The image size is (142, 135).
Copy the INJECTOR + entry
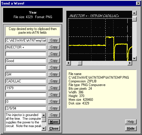[54, 47]
